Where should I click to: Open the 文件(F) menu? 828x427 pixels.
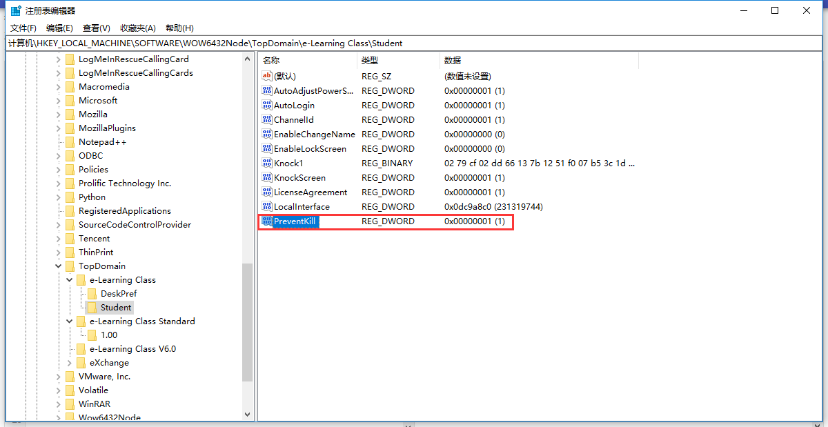(x=23, y=28)
